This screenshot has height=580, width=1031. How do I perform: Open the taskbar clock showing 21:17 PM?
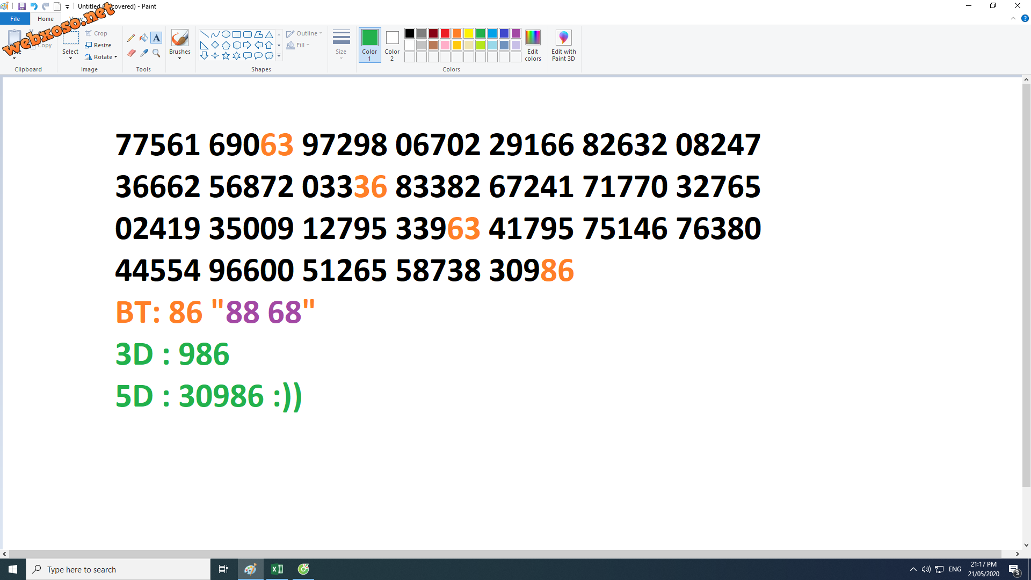(984, 569)
